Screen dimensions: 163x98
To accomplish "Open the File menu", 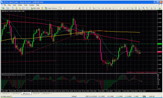I will [5, 5].
